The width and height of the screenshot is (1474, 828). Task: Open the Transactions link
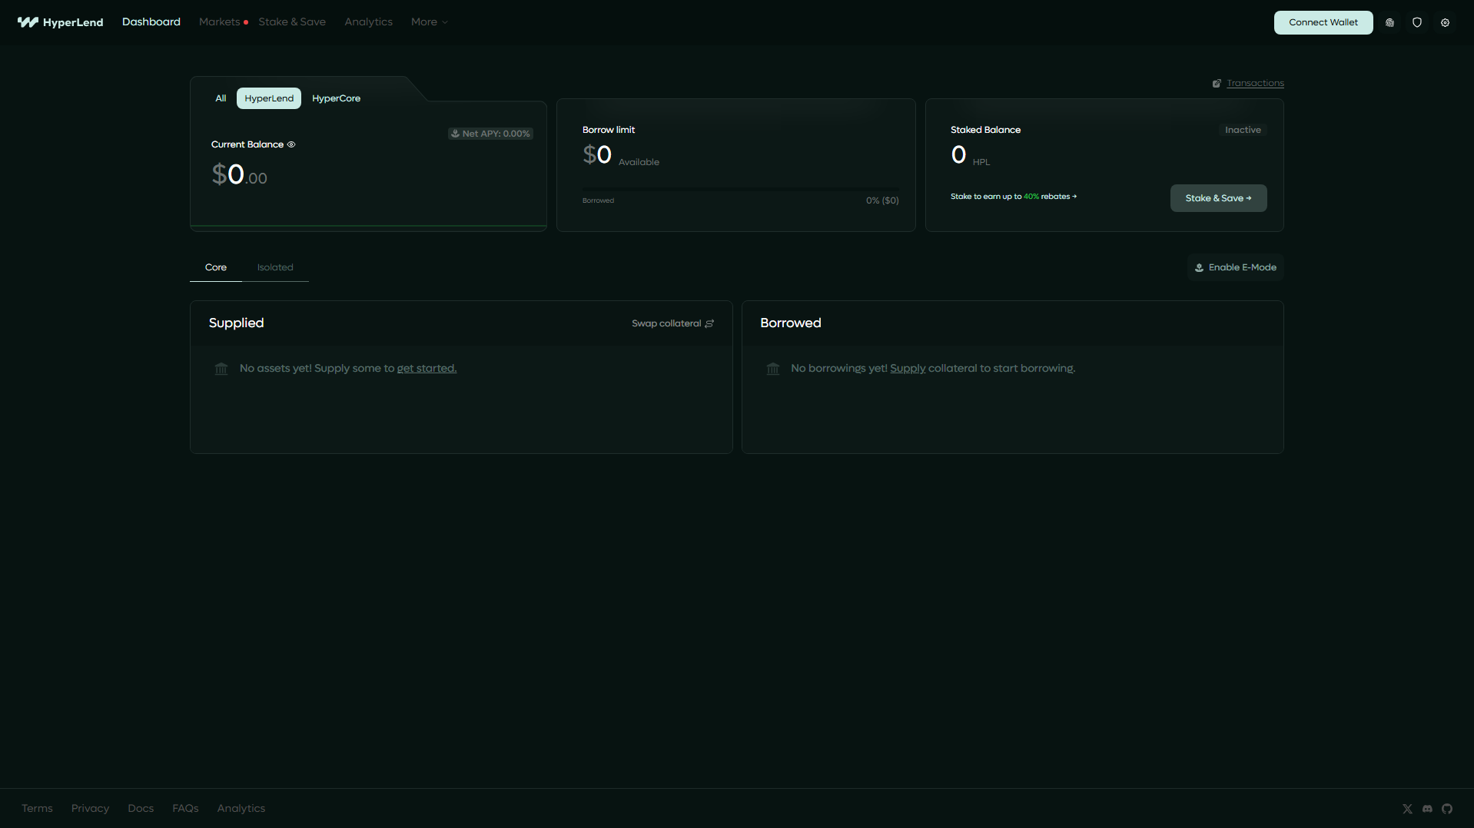coord(1255,83)
